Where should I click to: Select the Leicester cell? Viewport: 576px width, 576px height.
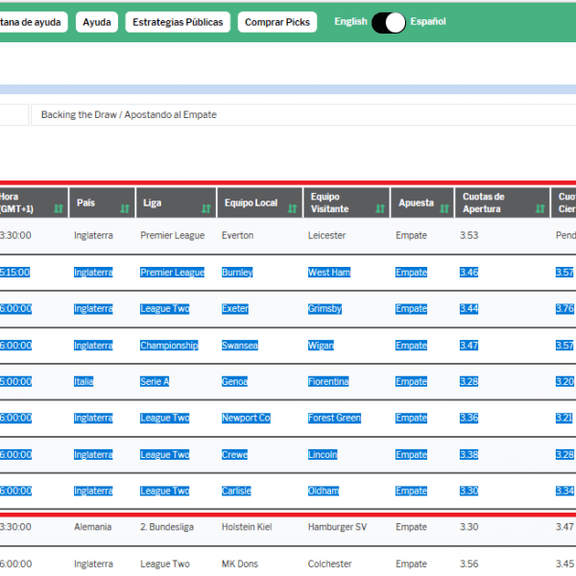pyautogui.click(x=326, y=235)
